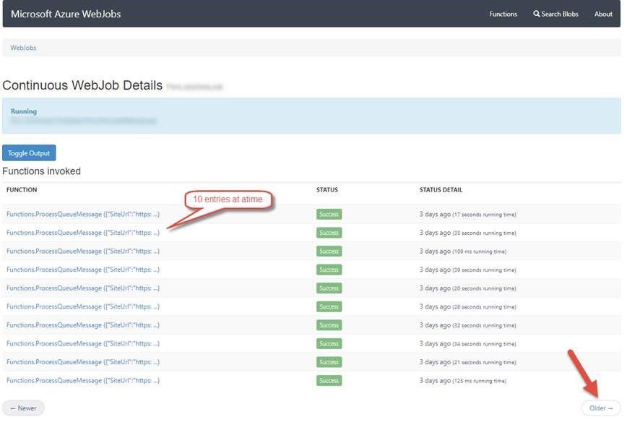The height and width of the screenshot is (430, 627).
Task: Click status detail '3 days ago (125 ms running time)'
Action: click(462, 380)
